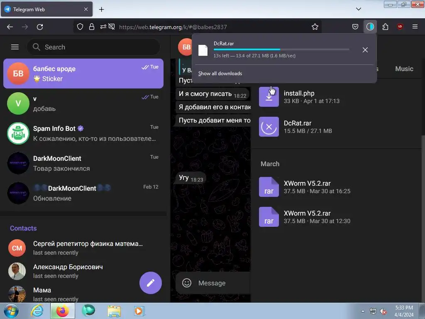Click the БВ avatar in chat header
Image resolution: width=425 pixels, height=319 pixels.
186,47
